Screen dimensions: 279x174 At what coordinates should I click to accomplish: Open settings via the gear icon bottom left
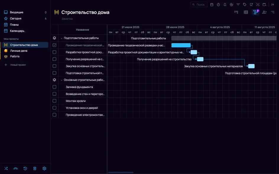click(44, 168)
